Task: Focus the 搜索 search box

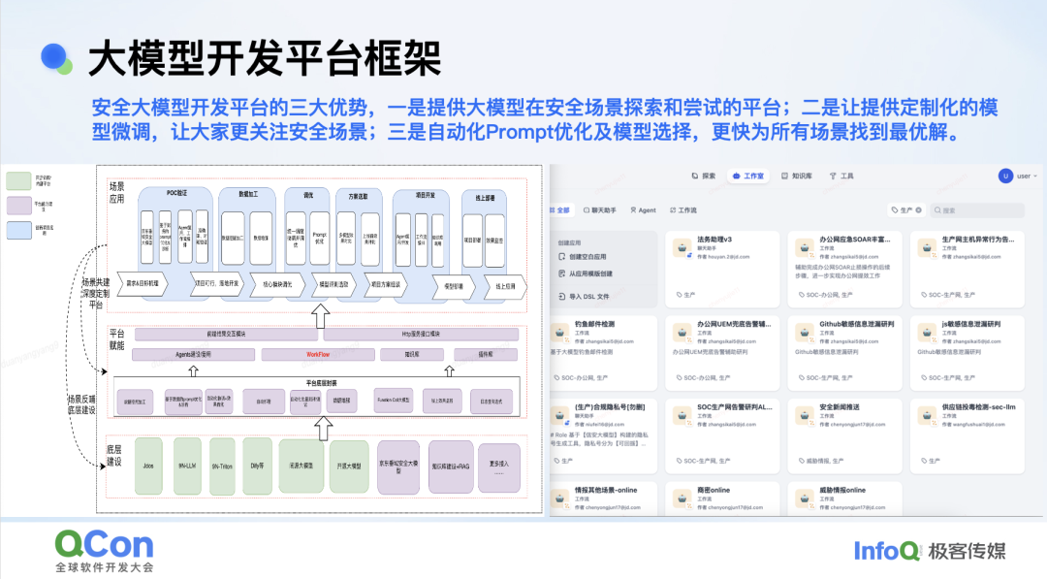Action: [x=977, y=209]
